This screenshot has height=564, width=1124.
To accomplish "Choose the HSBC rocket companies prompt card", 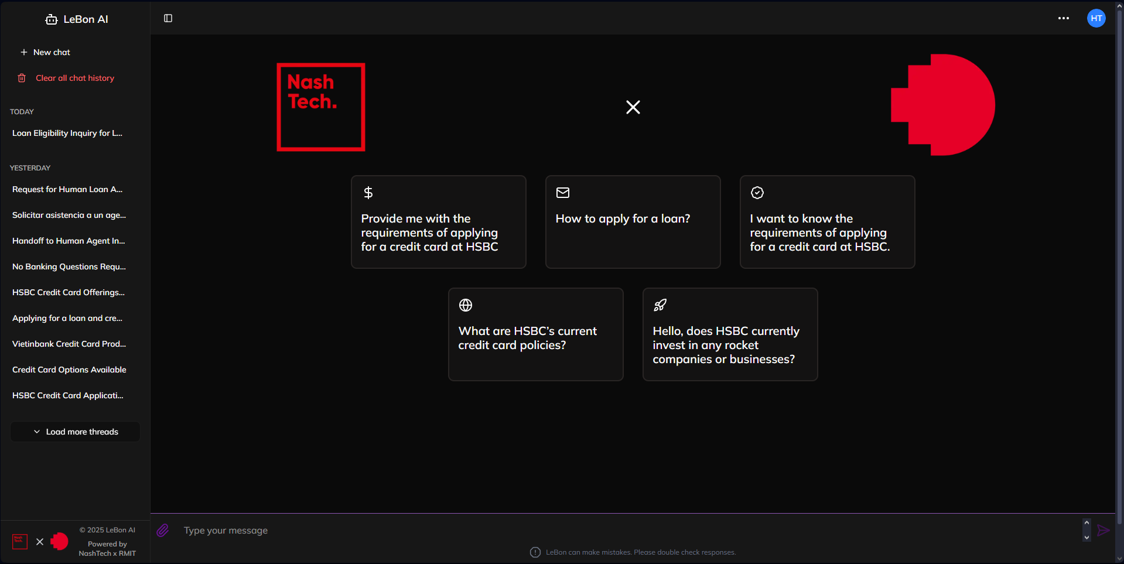I will click(730, 334).
